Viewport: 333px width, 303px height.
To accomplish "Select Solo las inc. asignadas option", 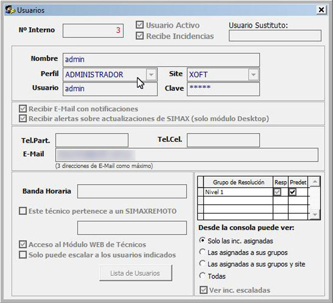I will pyautogui.click(x=202, y=241).
